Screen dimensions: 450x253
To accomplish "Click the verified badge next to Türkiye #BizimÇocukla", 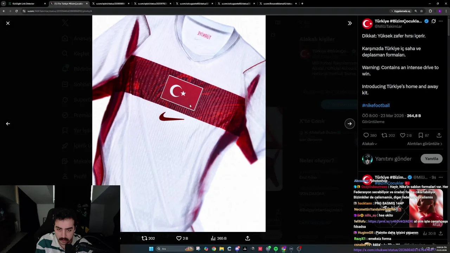I will point(426,21).
